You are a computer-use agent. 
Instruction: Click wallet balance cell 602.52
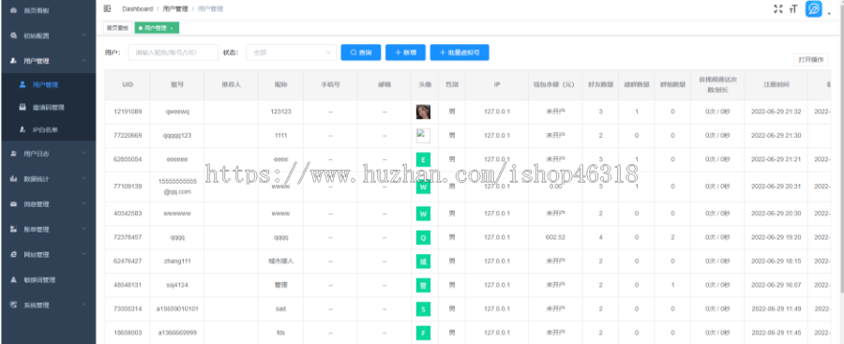tap(555, 237)
